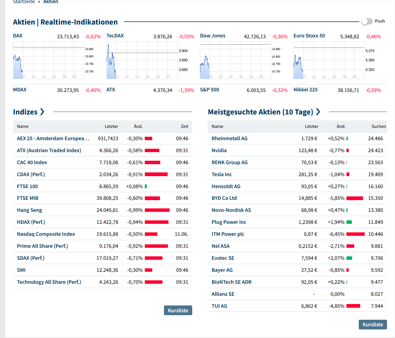The width and height of the screenshot is (395, 338).
Task: Expand Indizes section via chevron arrow
Action: [42, 112]
